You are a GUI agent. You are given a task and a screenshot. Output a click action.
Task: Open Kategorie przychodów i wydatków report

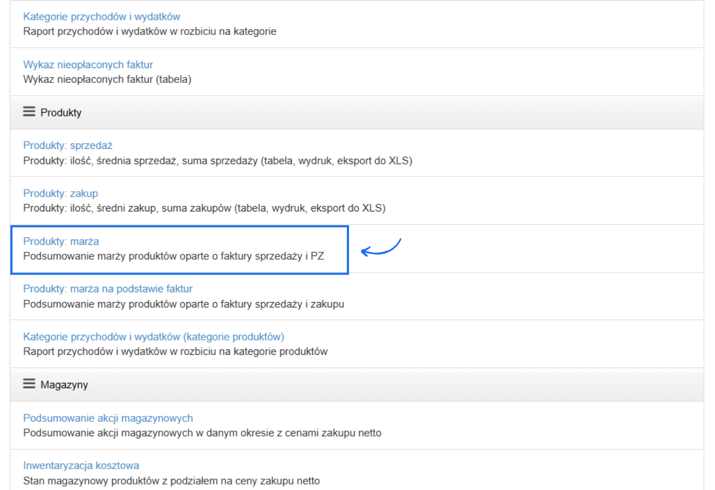pos(102,17)
